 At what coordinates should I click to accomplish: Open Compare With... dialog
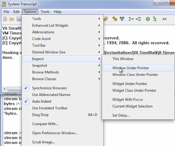62,124
